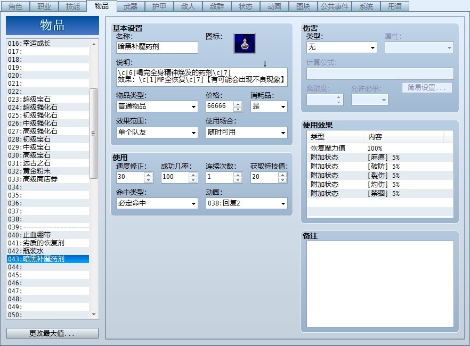
Task: Switch to the 武器 tab
Action: pyautogui.click(x=131, y=6)
